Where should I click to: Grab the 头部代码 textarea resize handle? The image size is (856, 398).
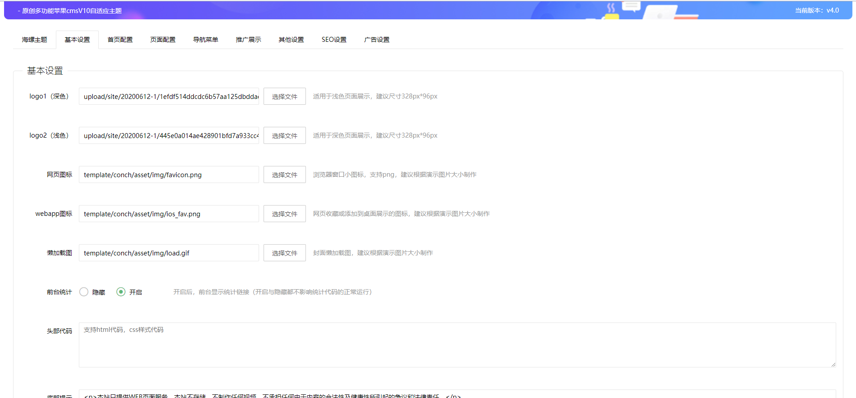[x=833, y=365]
